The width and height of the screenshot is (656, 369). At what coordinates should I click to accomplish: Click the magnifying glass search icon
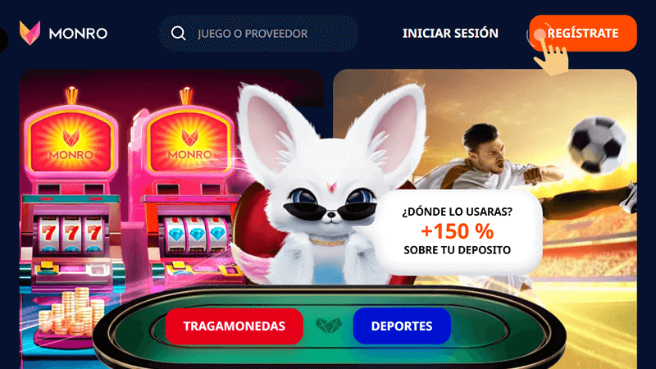click(178, 33)
